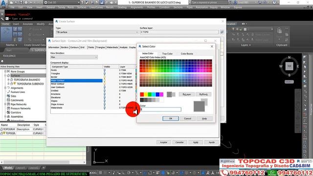Toggle visibility bulb for Triangles component
The image size is (313, 176).
pyautogui.click(x=104, y=74)
